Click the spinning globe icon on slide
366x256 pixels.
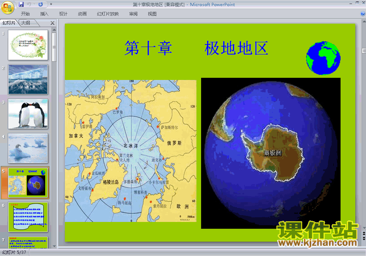pos(323,58)
